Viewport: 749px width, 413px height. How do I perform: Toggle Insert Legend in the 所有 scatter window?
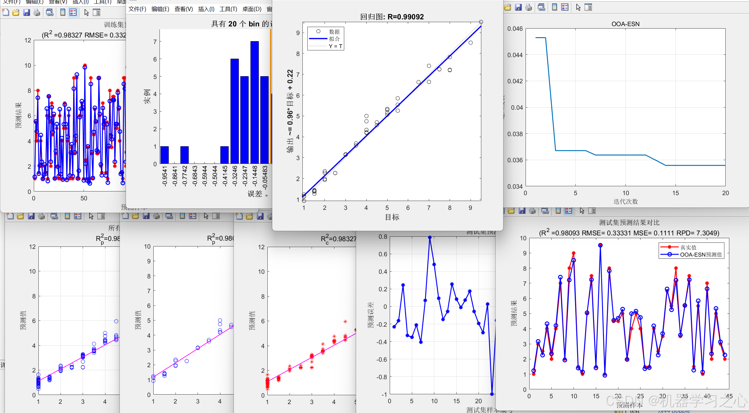pos(78,216)
